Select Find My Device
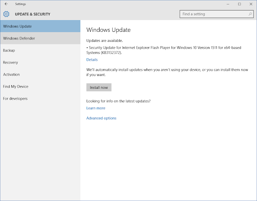This screenshot has width=257, height=201. [40, 86]
